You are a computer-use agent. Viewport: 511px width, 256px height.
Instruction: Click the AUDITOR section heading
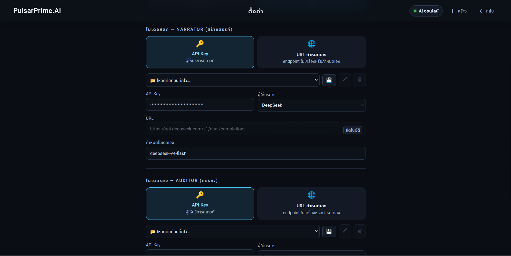coord(182,180)
